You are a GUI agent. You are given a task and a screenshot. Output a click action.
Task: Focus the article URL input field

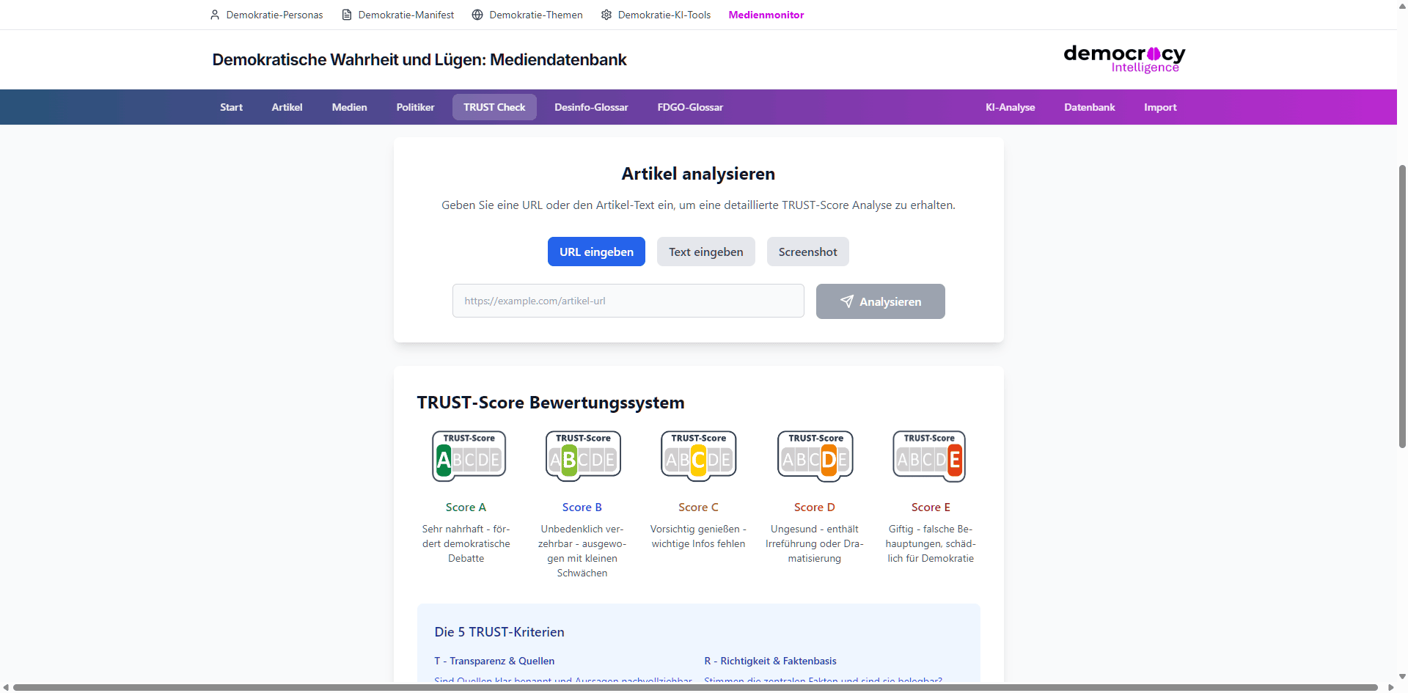(x=628, y=301)
